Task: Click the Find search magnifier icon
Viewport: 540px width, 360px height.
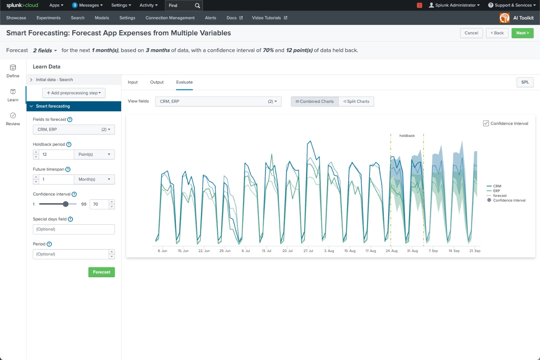Action: tap(197, 5)
